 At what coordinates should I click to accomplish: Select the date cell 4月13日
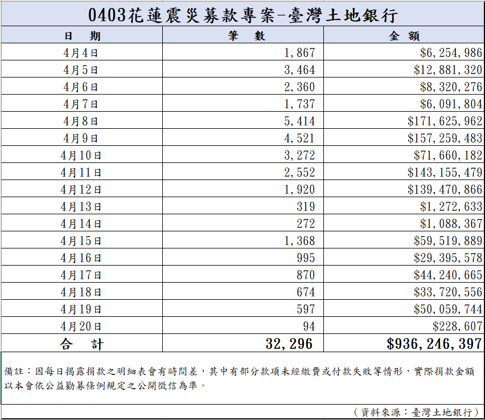[82, 205]
